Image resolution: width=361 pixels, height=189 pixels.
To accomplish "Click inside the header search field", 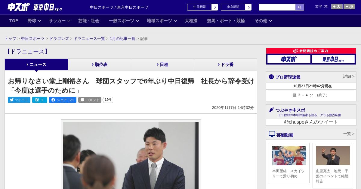I will 277,7.
